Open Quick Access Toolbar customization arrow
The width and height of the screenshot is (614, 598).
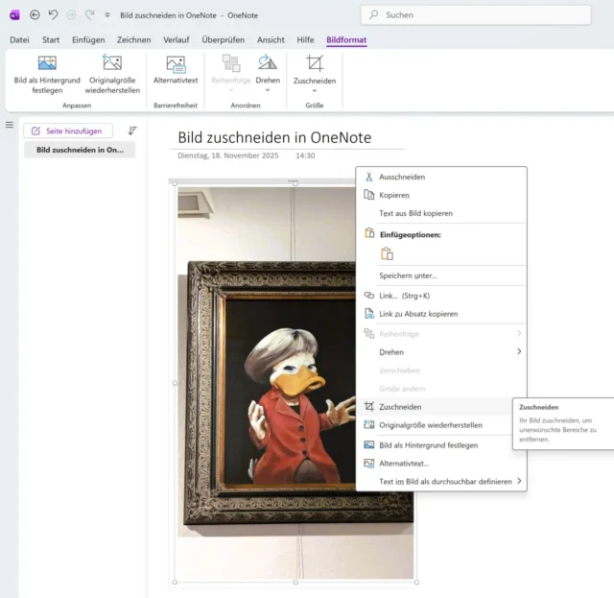click(x=107, y=15)
